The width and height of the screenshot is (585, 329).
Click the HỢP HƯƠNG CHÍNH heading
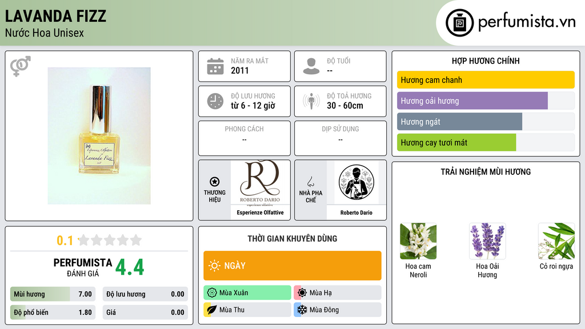(x=486, y=61)
